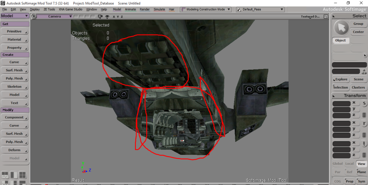The height and width of the screenshot is (185, 368).
Task: Choose the first viewport layout icon
Action: (5, 175)
